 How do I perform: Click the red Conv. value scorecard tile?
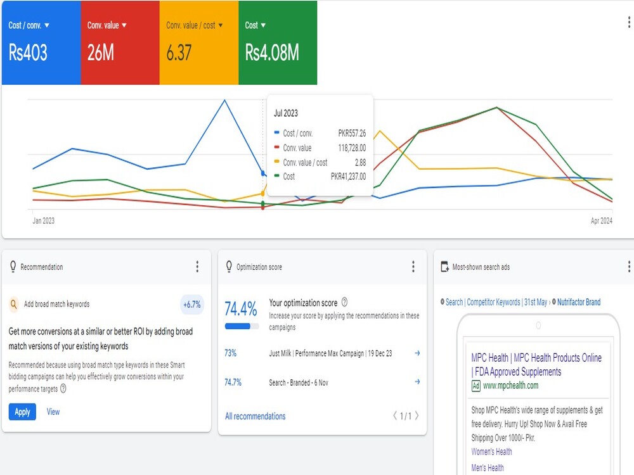click(120, 43)
